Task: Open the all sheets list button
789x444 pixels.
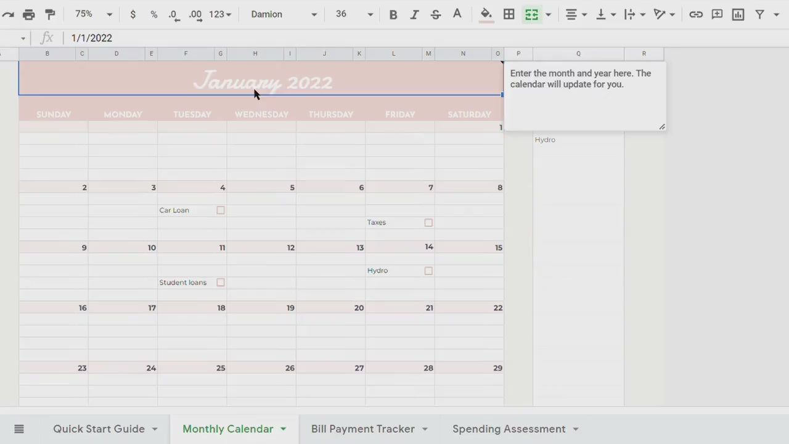Action: pyautogui.click(x=19, y=429)
